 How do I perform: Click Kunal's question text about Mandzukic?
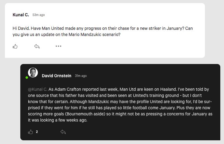[x=102, y=31]
